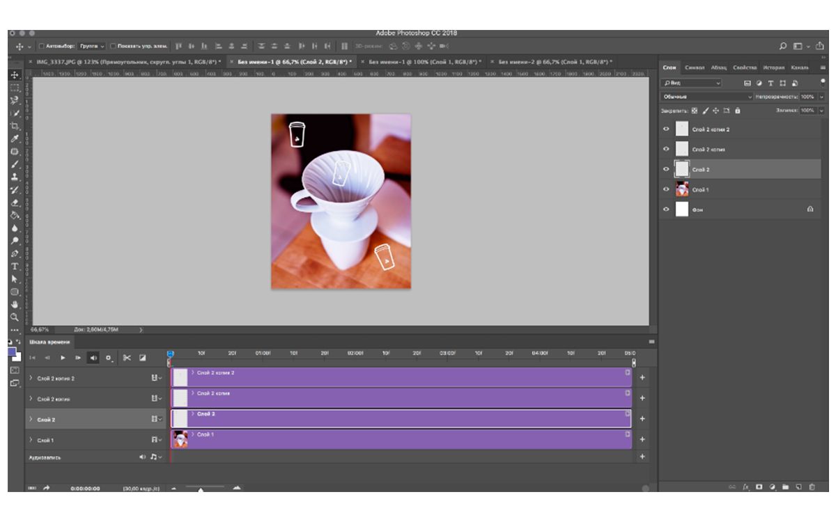Viewport: 836px width, 522px height.
Task: Select the Rectangular Marquee tool
Action: click(15, 88)
